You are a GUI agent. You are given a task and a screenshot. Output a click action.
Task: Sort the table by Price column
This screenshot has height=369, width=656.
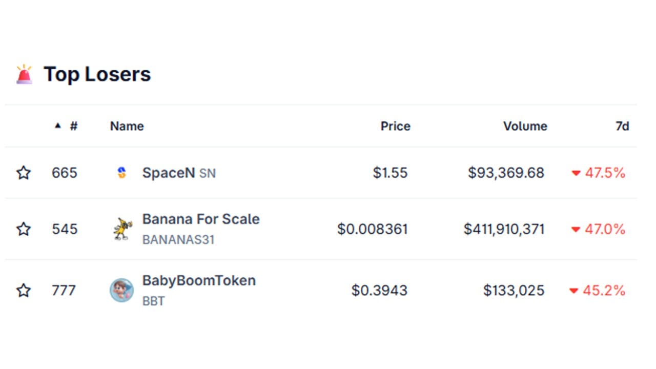395,126
